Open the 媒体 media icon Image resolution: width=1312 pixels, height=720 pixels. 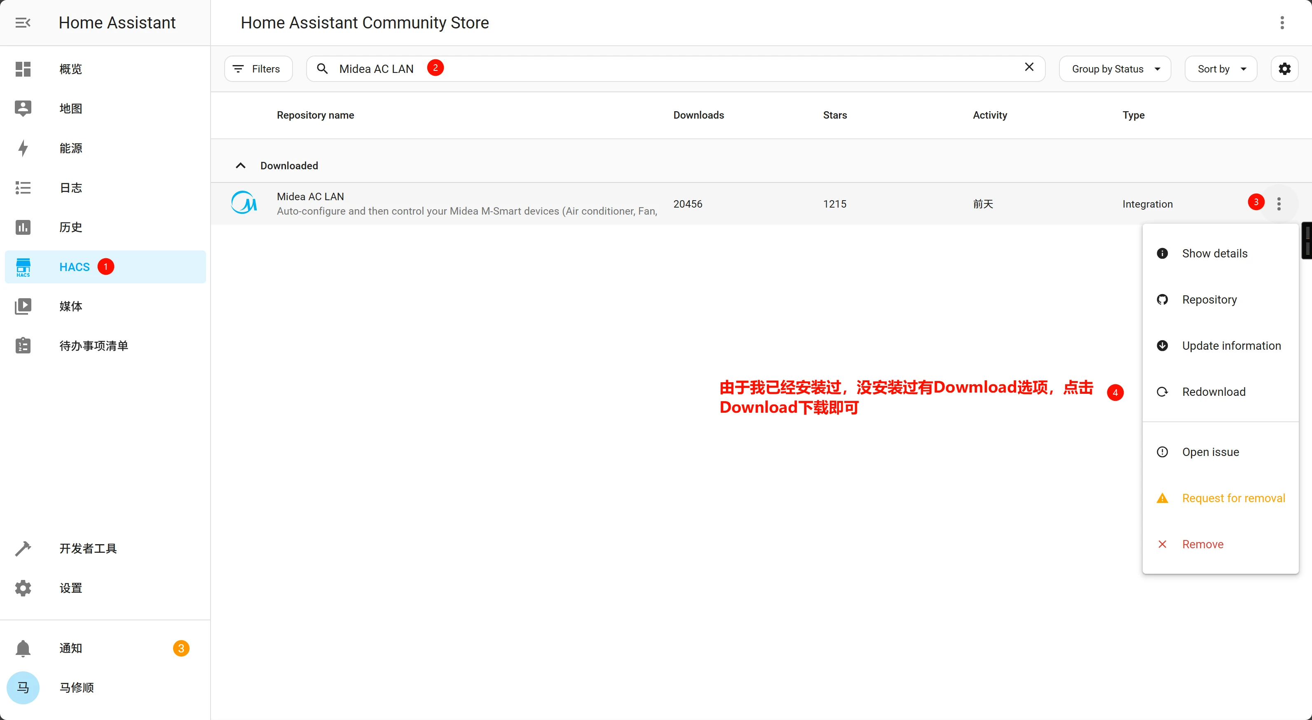coord(23,306)
